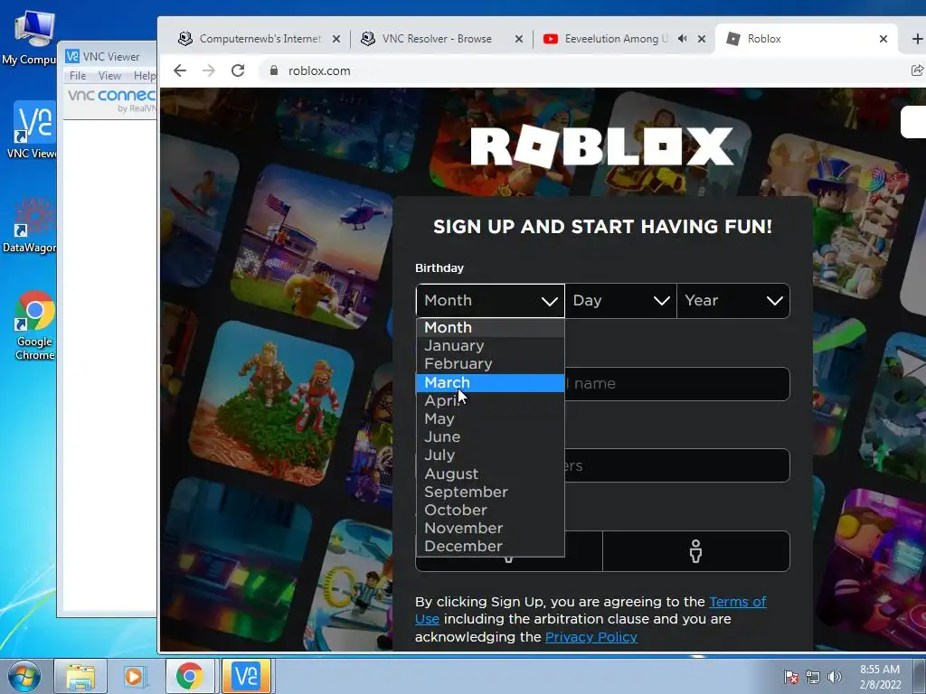Image resolution: width=926 pixels, height=694 pixels.
Task: Select September from the month list
Action: point(490,492)
